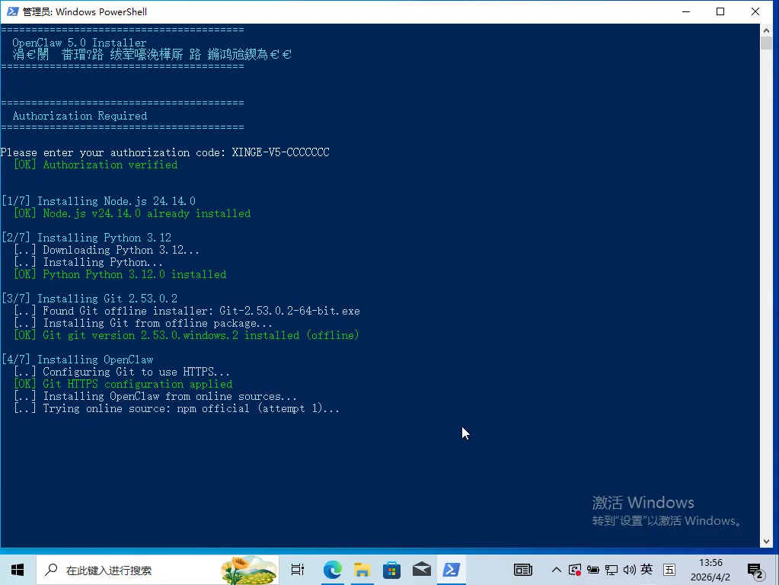Maximize the PowerShell window
779x585 pixels.
point(720,11)
